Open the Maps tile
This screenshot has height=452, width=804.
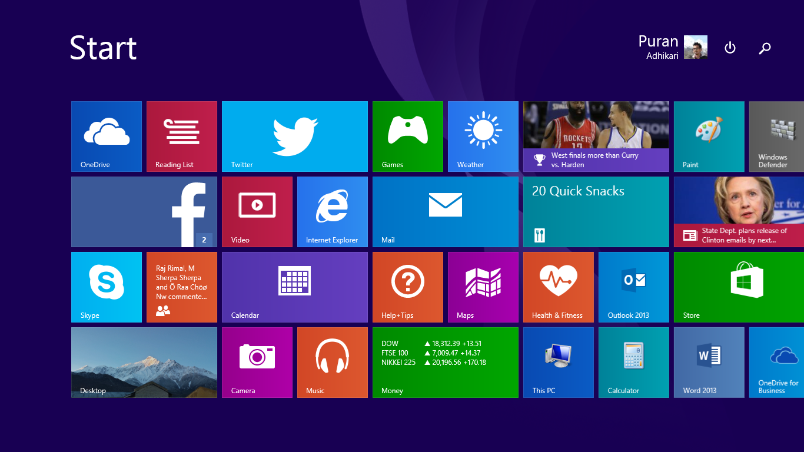pos(483,287)
